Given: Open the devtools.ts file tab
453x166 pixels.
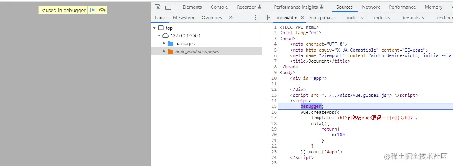Looking at the screenshot, I should click(413, 18).
